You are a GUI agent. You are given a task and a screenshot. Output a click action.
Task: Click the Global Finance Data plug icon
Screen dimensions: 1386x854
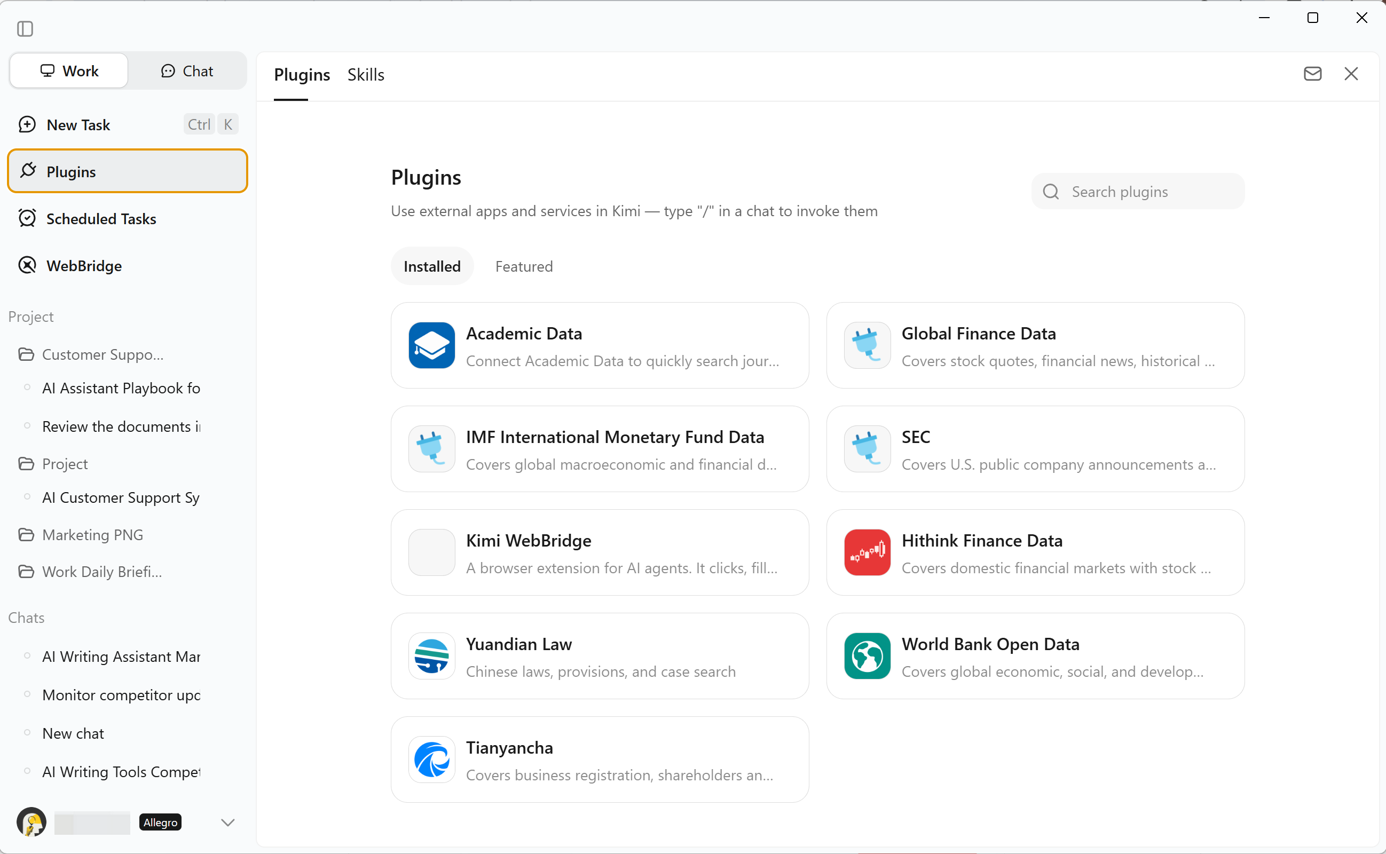[867, 345]
